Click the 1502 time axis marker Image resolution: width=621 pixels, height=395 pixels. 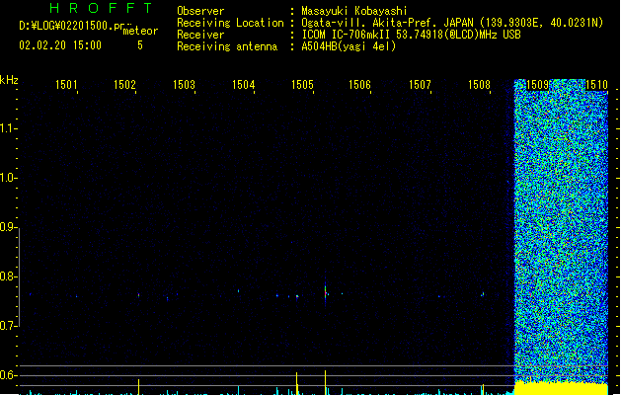click(124, 85)
